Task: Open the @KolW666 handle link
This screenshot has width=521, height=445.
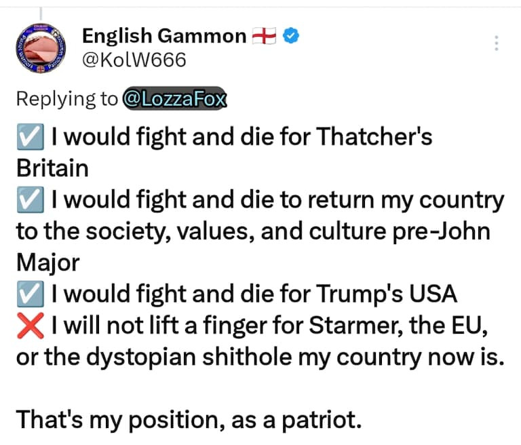Action: (x=133, y=60)
